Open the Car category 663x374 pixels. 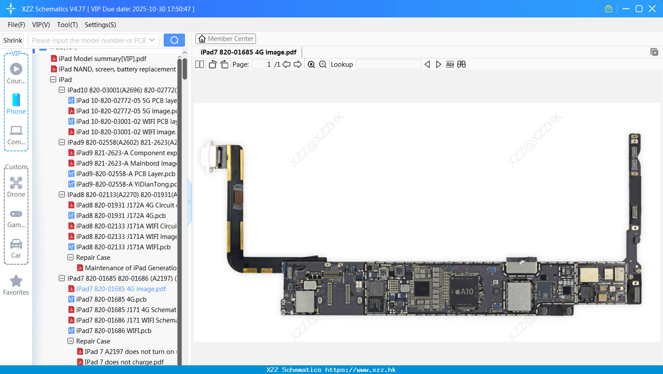(x=16, y=244)
